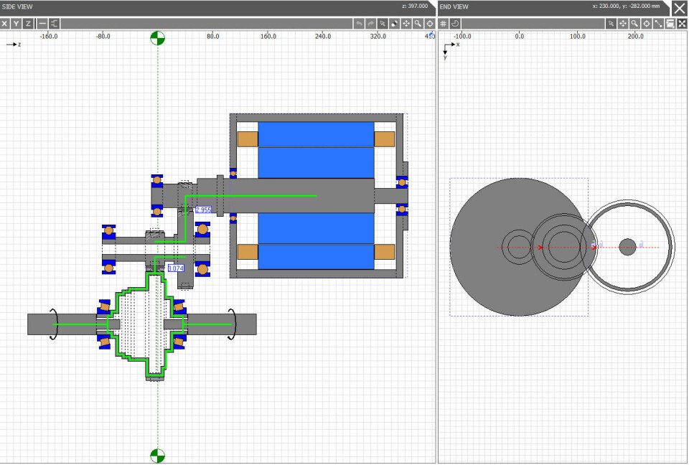Click the redo arrow in Side View
Screen dimensions: 689x465
(371, 24)
